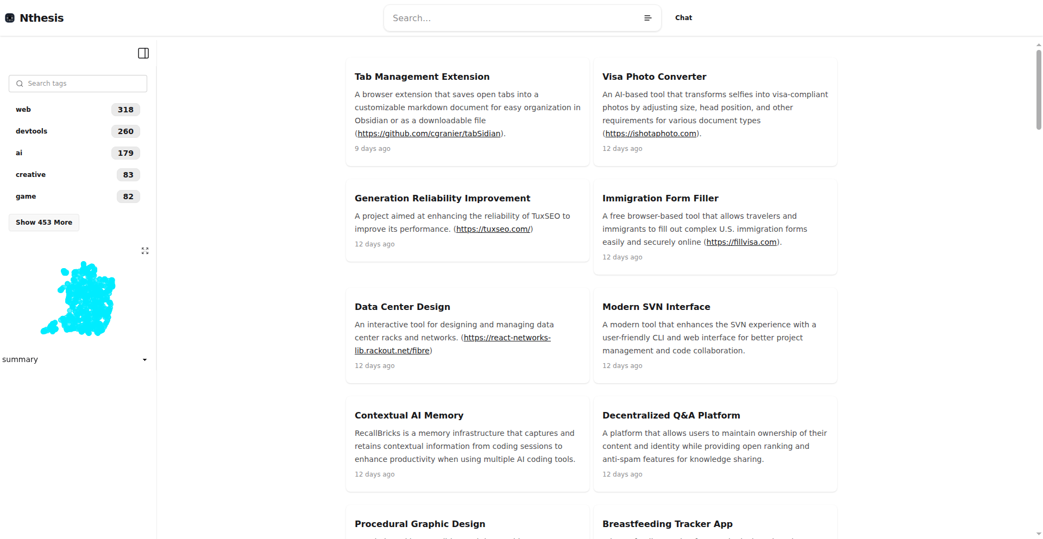
Task: Collapse the sidebar panel
Action: pos(143,53)
